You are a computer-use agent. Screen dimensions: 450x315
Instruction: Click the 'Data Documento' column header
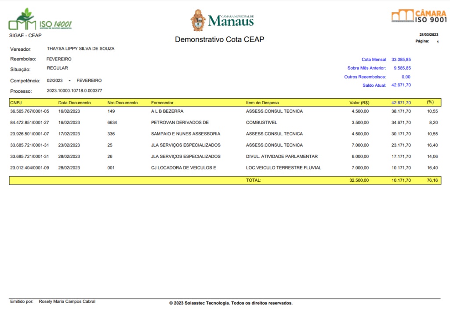point(74,103)
